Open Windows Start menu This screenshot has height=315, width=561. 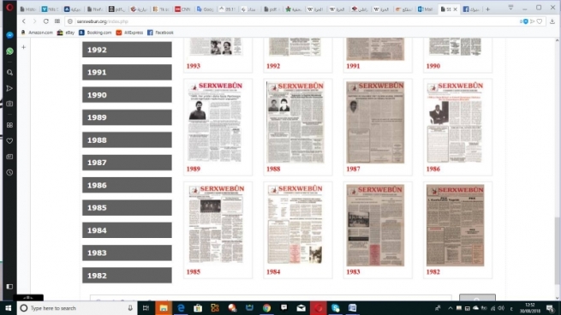(8, 308)
